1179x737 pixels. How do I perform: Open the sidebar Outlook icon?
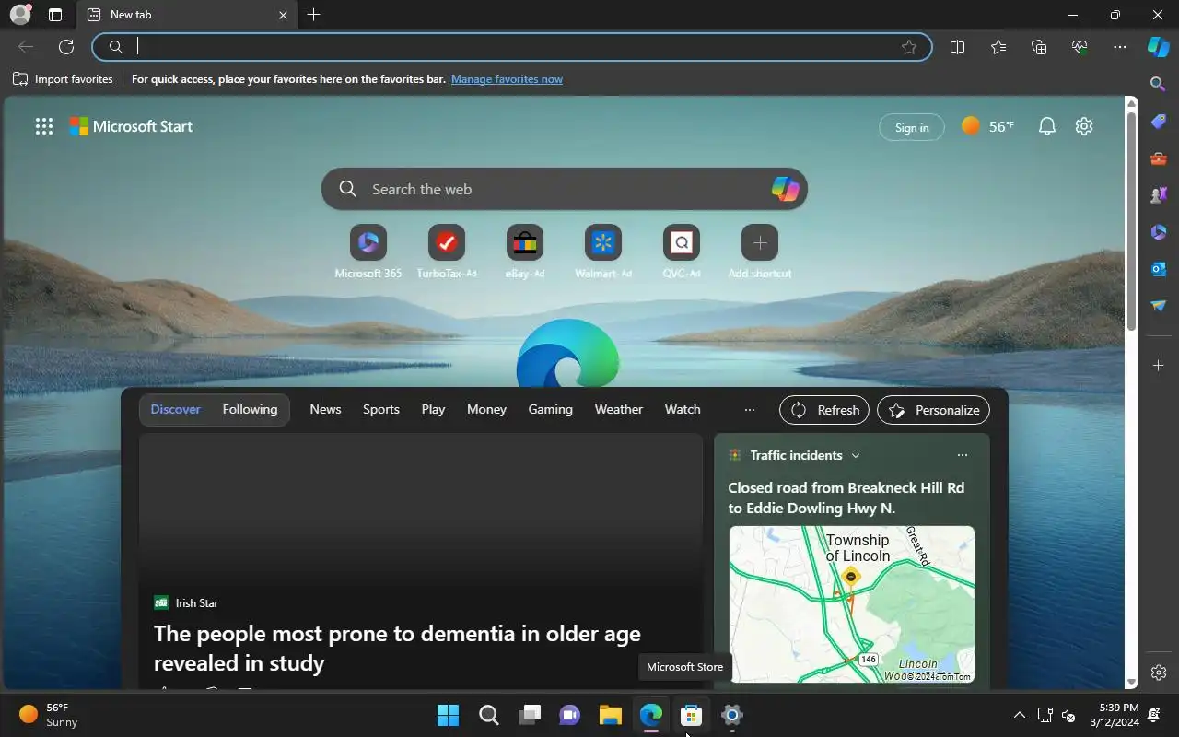[1159, 269]
